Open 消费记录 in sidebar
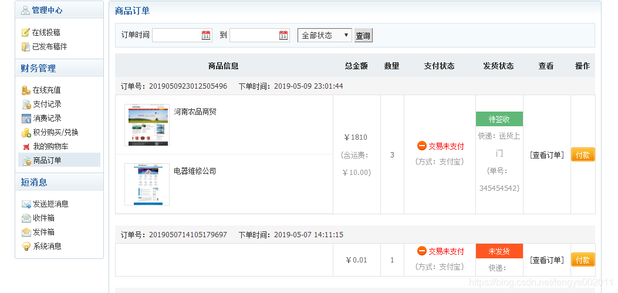This screenshot has height=293, width=618. pos(47,118)
